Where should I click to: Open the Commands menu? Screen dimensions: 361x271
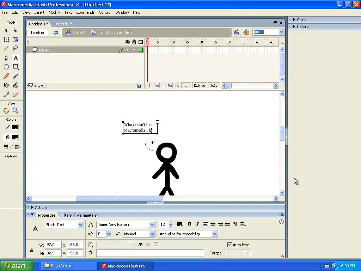click(85, 12)
